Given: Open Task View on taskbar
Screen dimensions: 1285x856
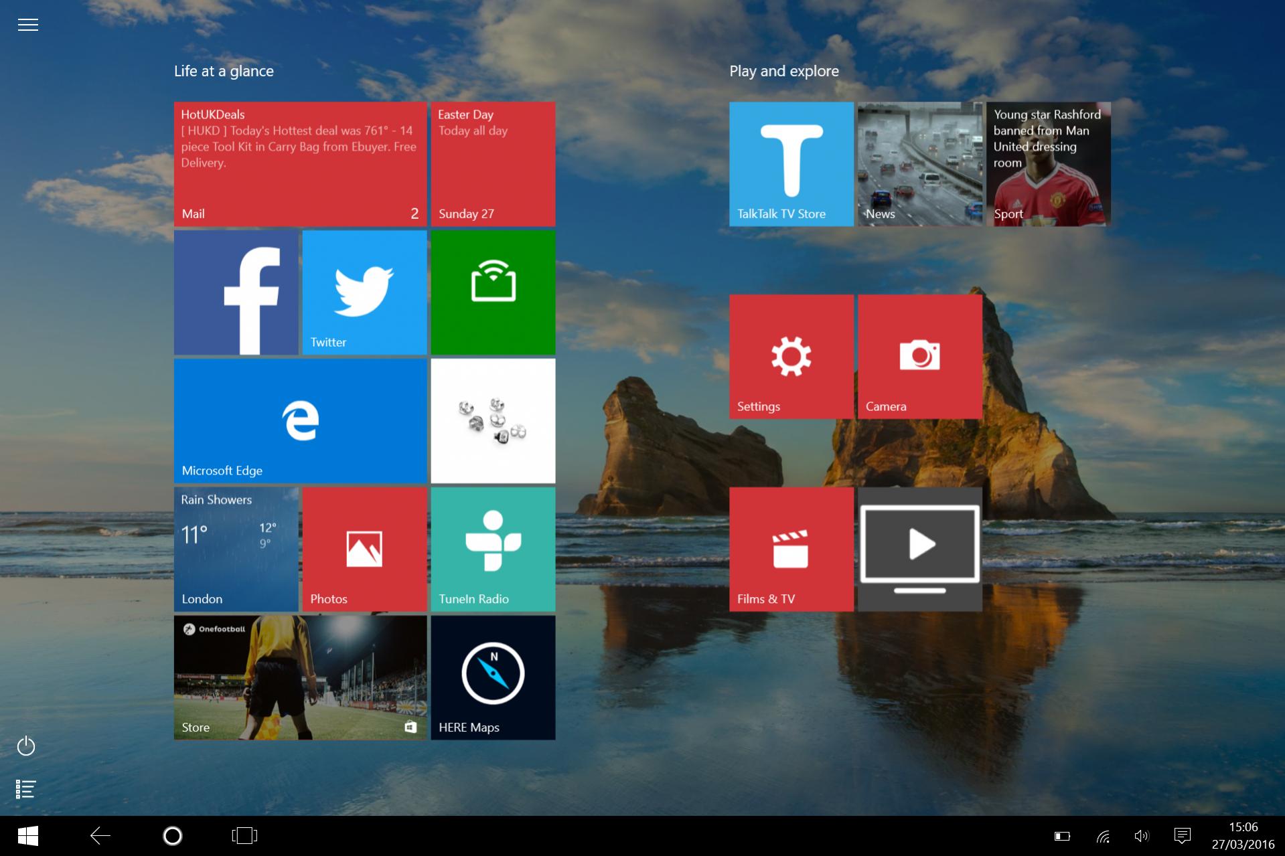Looking at the screenshot, I should pyautogui.click(x=244, y=836).
